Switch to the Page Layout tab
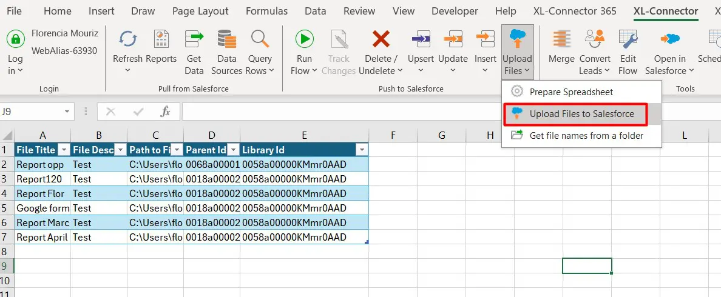 pos(200,11)
